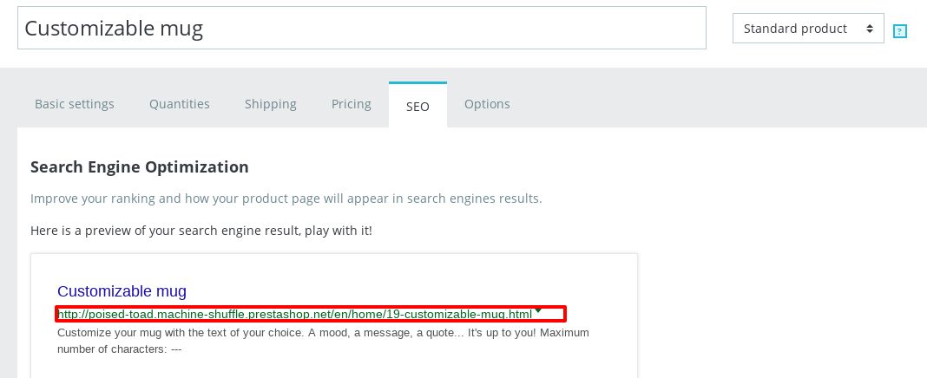Go to the Shipping tab
The image size is (927, 378).
271,104
